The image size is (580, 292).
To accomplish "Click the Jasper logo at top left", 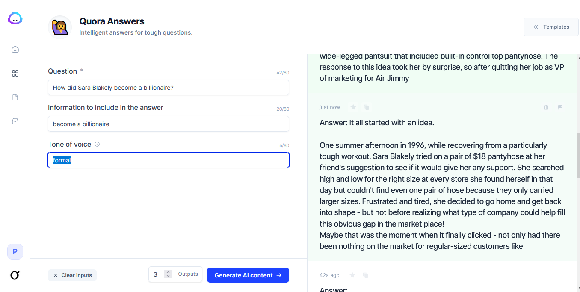I will 15,18.
